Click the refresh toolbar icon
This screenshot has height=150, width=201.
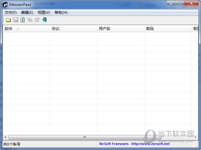pyautogui.click(x=23, y=20)
